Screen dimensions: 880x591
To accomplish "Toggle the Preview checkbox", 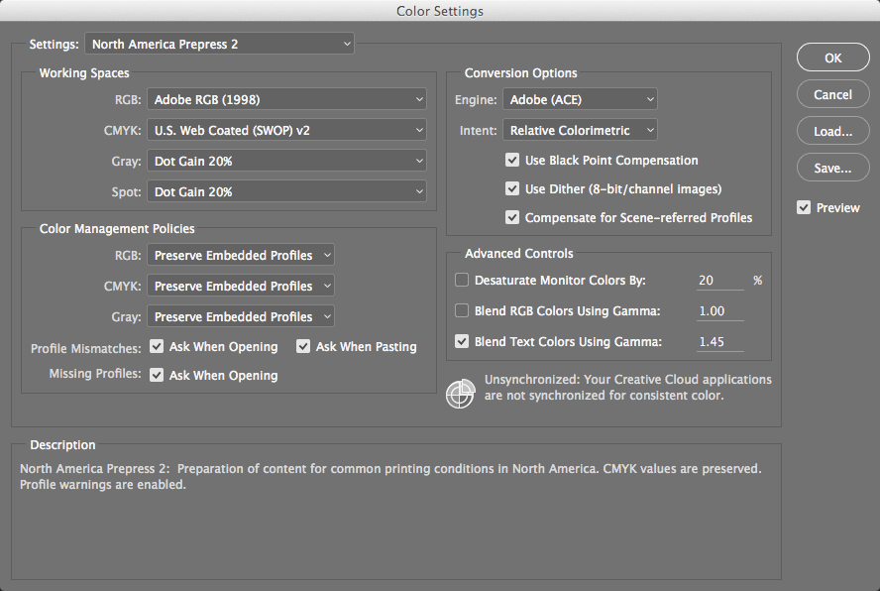I will [x=806, y=207].
